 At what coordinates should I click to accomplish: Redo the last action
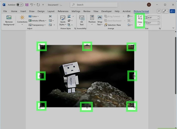click(38, 5)
